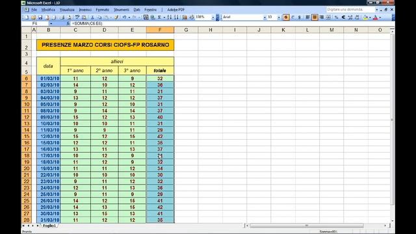The image size is (416, 234).
Task: Open the Modifica menu
Action: (x=48, y=10)
